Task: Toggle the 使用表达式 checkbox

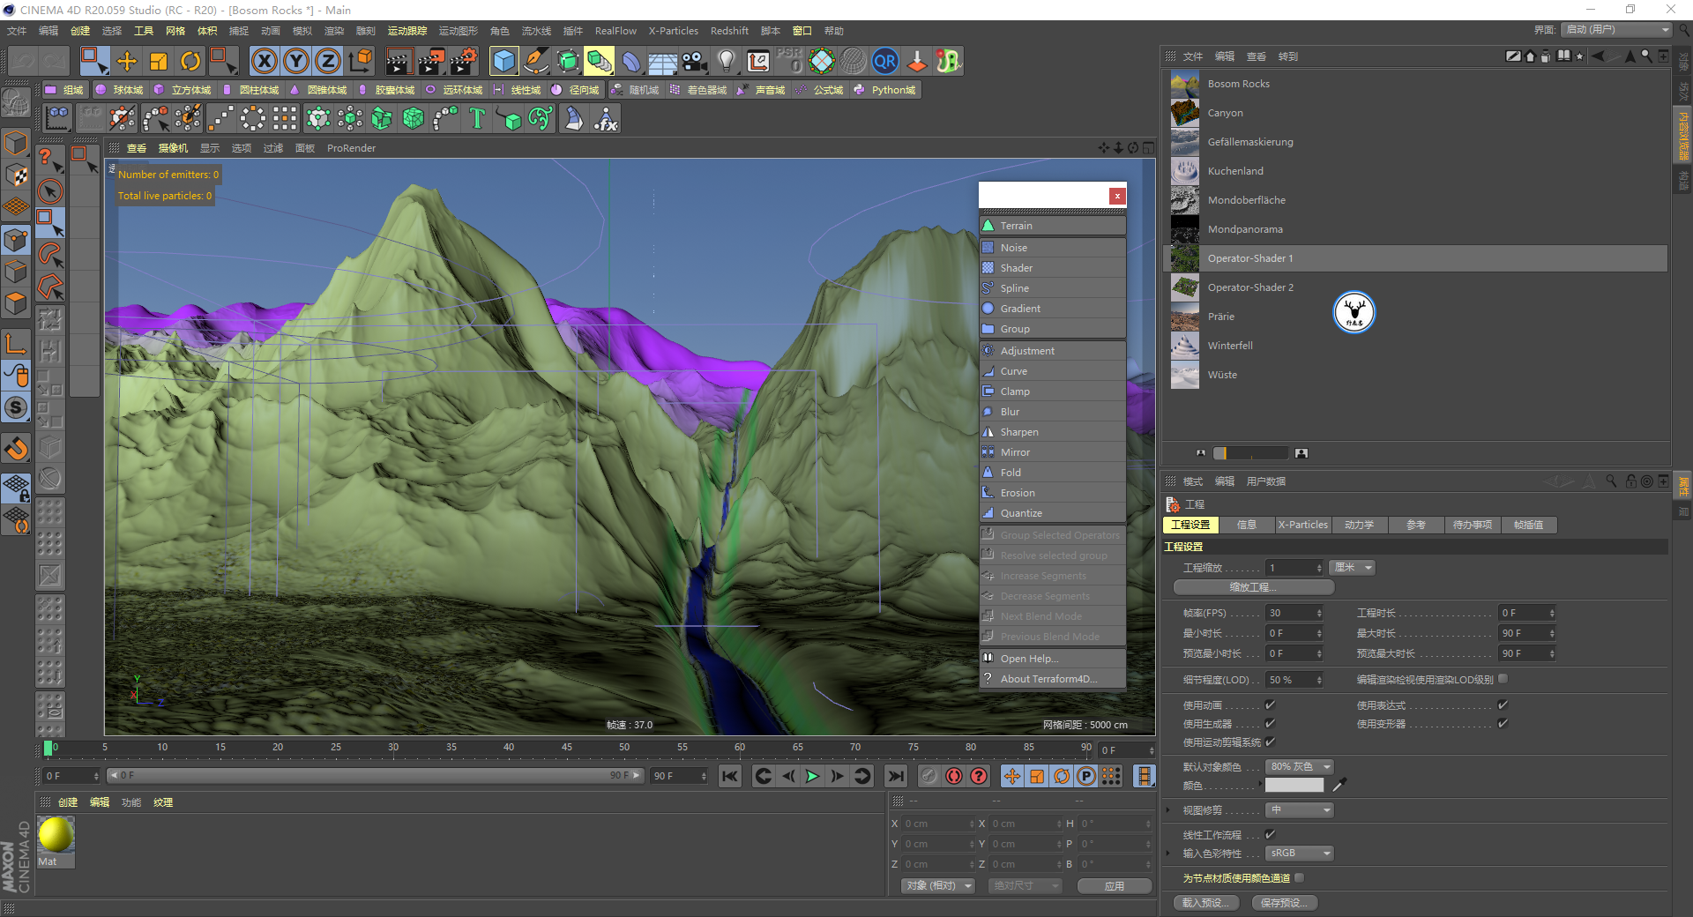Action: coord(1503,705)
